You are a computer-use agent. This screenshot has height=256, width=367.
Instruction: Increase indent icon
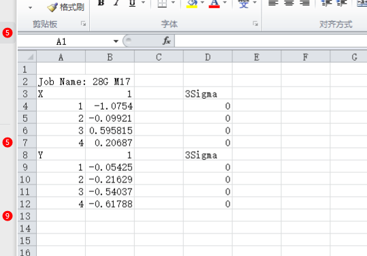[342, 3]
